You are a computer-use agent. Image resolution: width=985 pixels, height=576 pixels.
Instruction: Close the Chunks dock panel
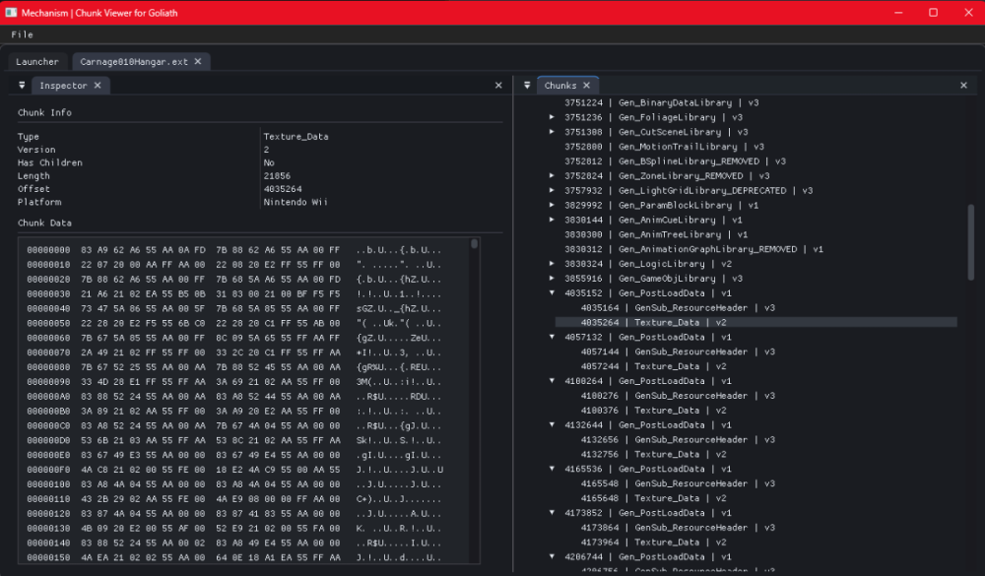click(963, 86)
